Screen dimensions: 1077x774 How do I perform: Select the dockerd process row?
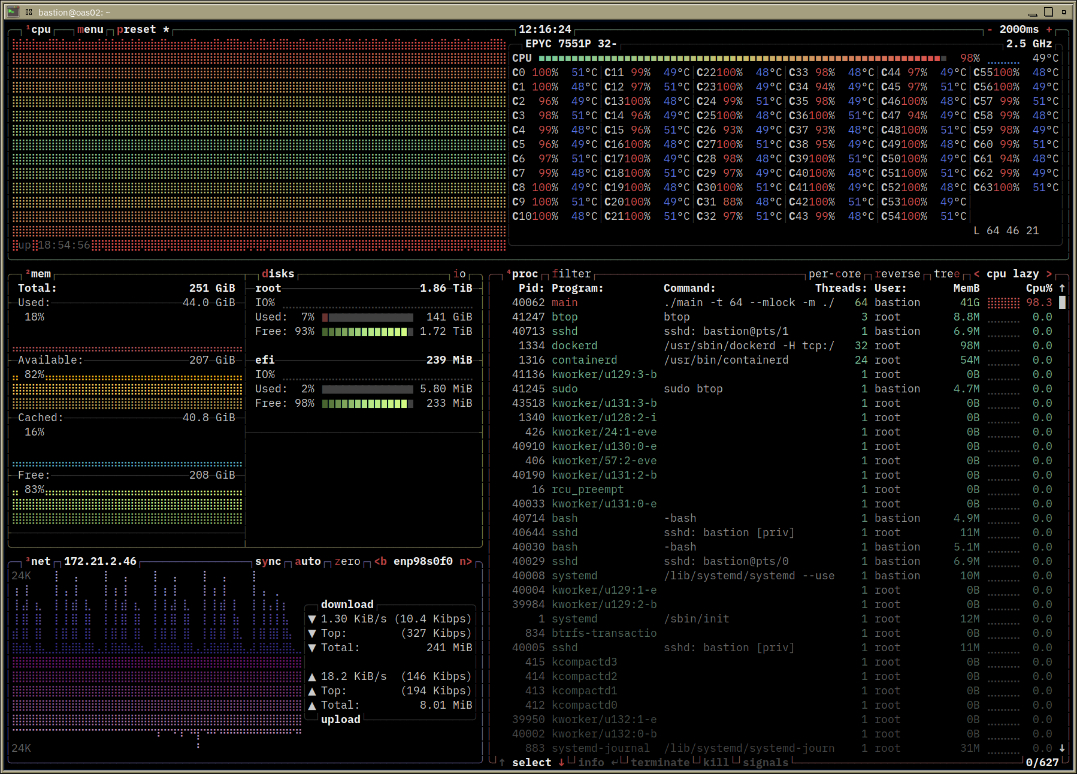tap(782, 346)
